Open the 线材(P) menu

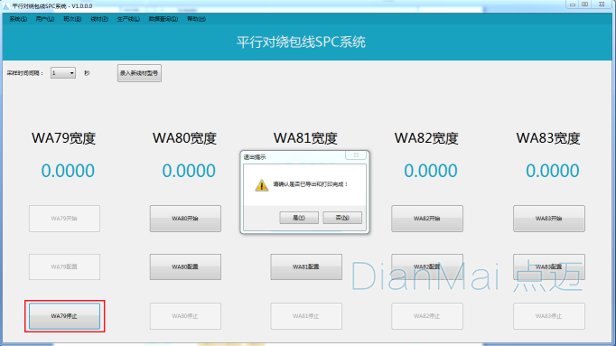99,19
